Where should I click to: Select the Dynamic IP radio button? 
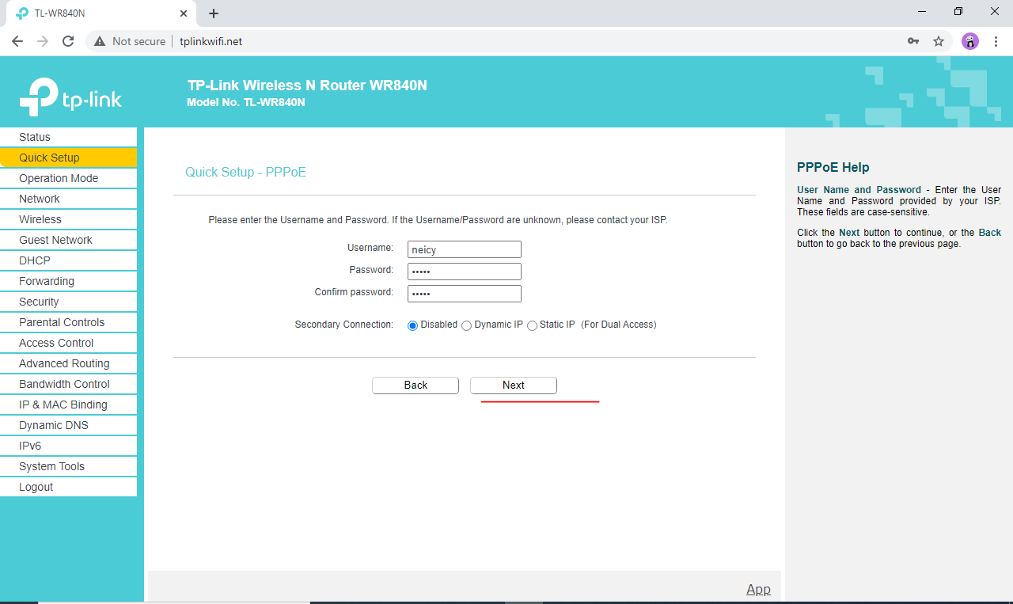pos(466,325)
